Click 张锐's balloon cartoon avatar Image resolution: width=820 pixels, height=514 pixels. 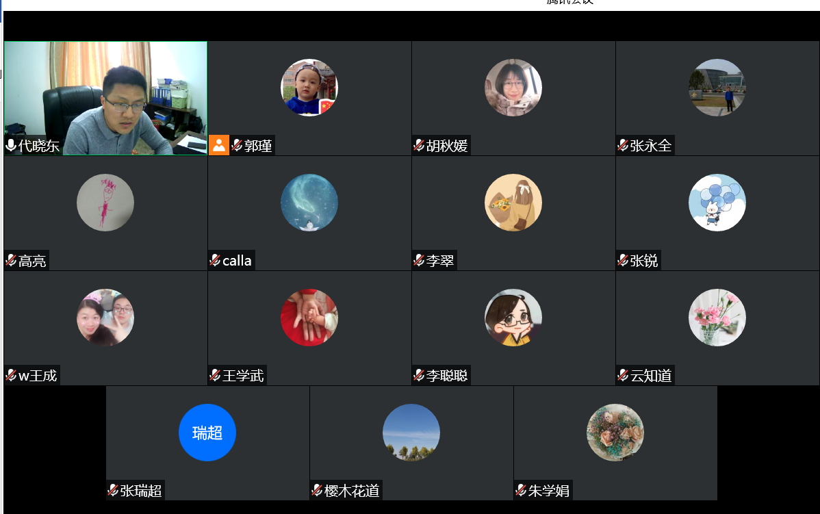717,203
